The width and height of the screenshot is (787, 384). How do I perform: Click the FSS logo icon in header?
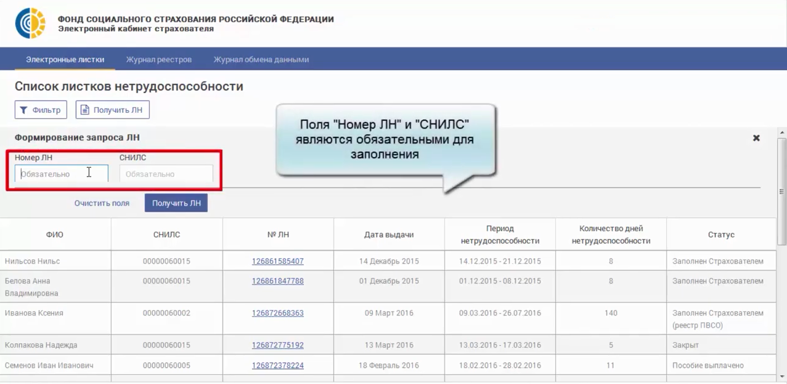[x=30, y=23]
